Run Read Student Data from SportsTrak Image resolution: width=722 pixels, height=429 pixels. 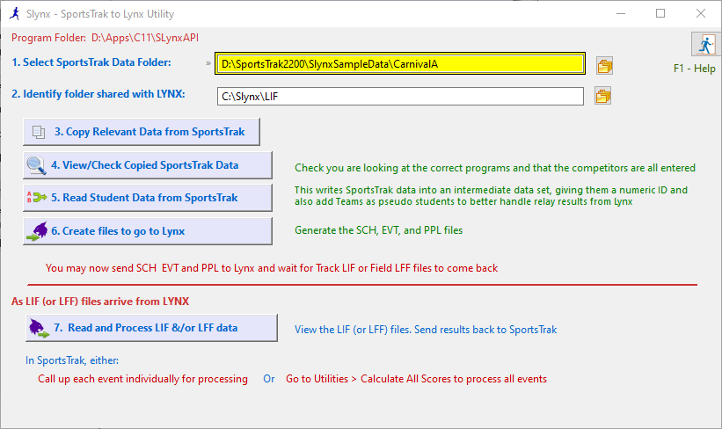(148, 198)
